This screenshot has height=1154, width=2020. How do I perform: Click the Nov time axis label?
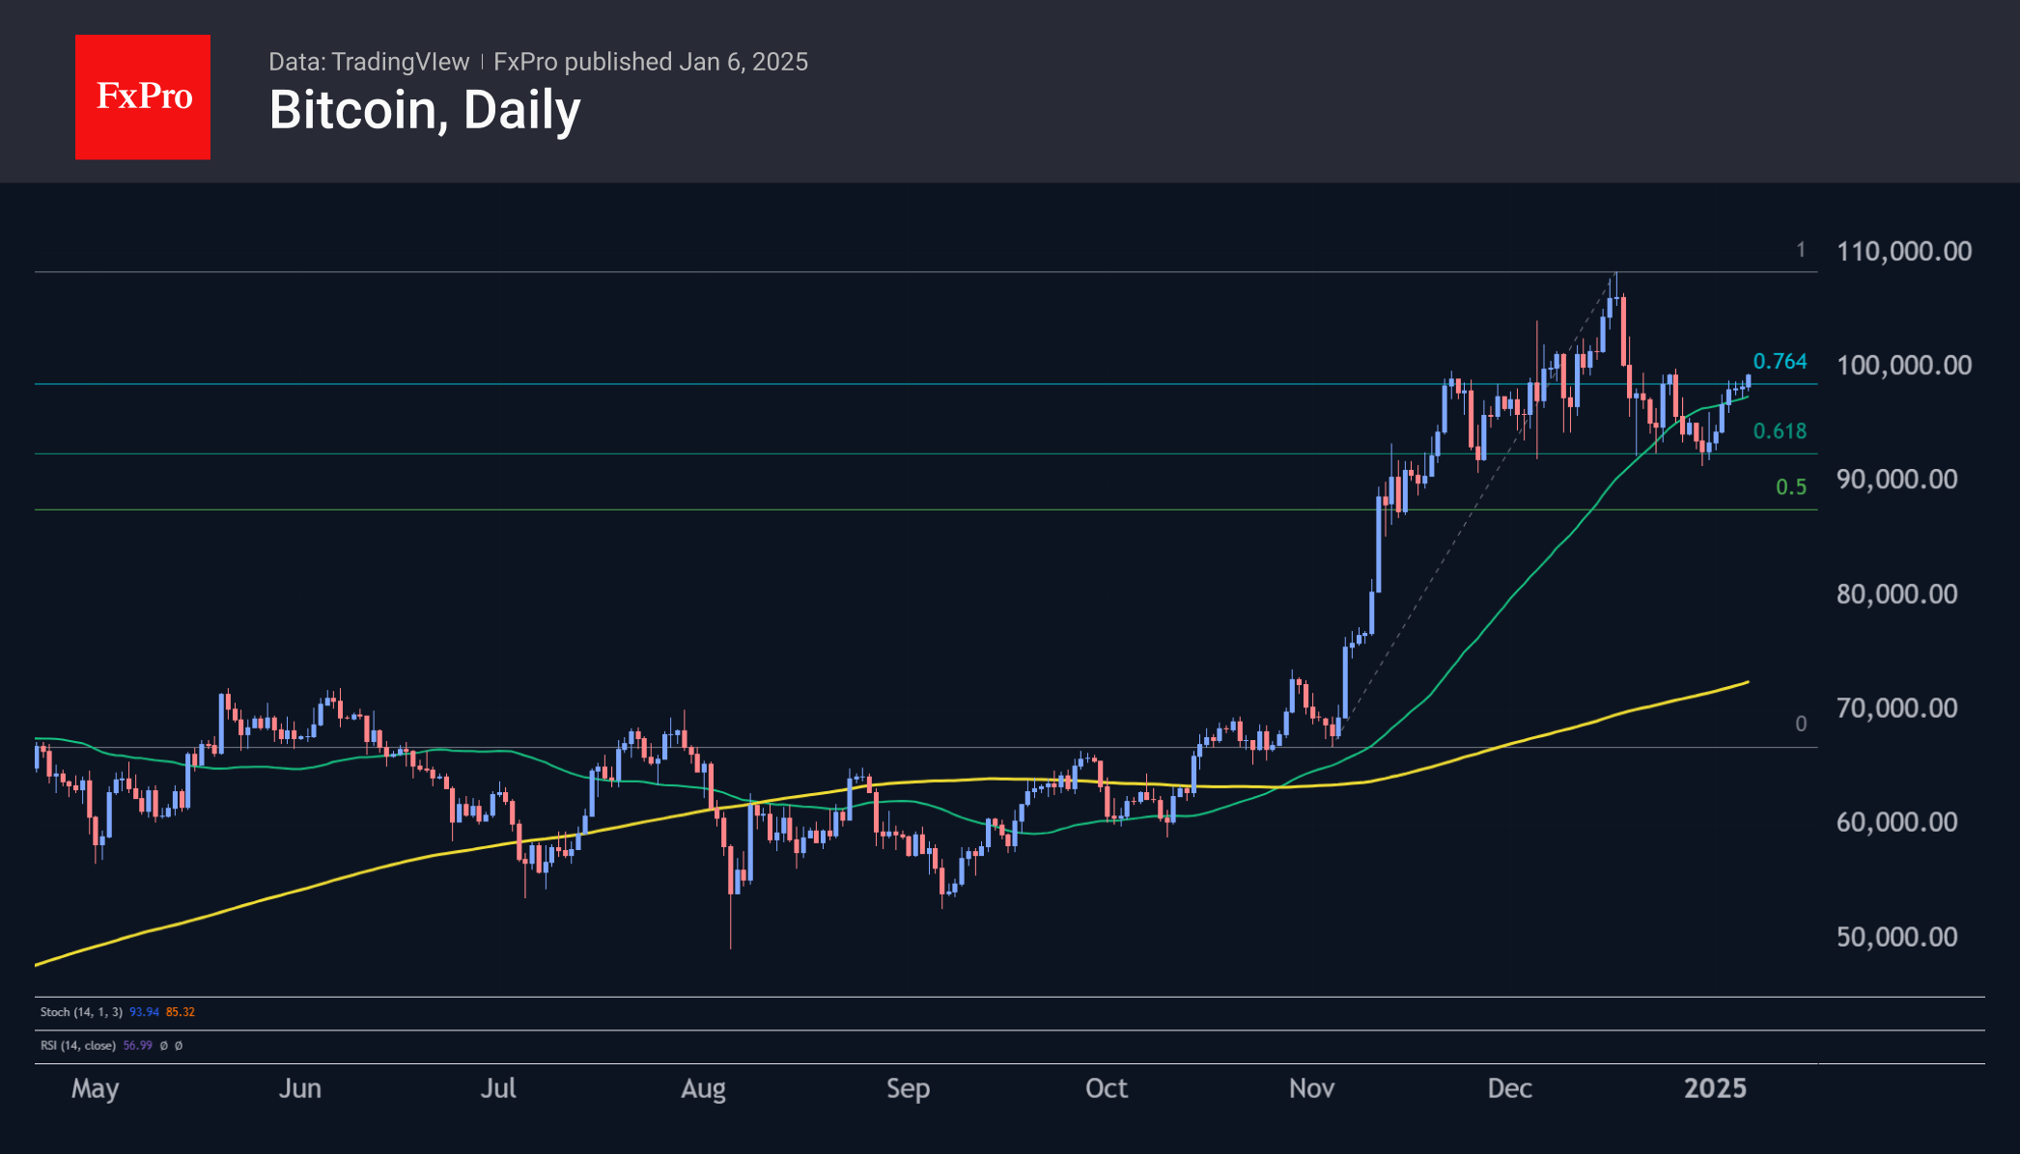tap(1311, 1088)
